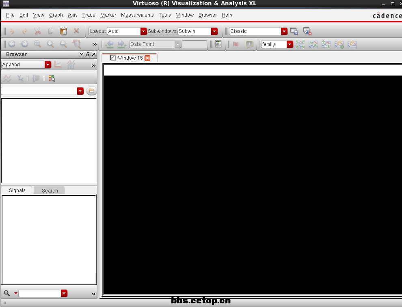Viewport: 402px width, 307px height.
Task: Click the braces list icon in Browser
Action: (36, 78)
